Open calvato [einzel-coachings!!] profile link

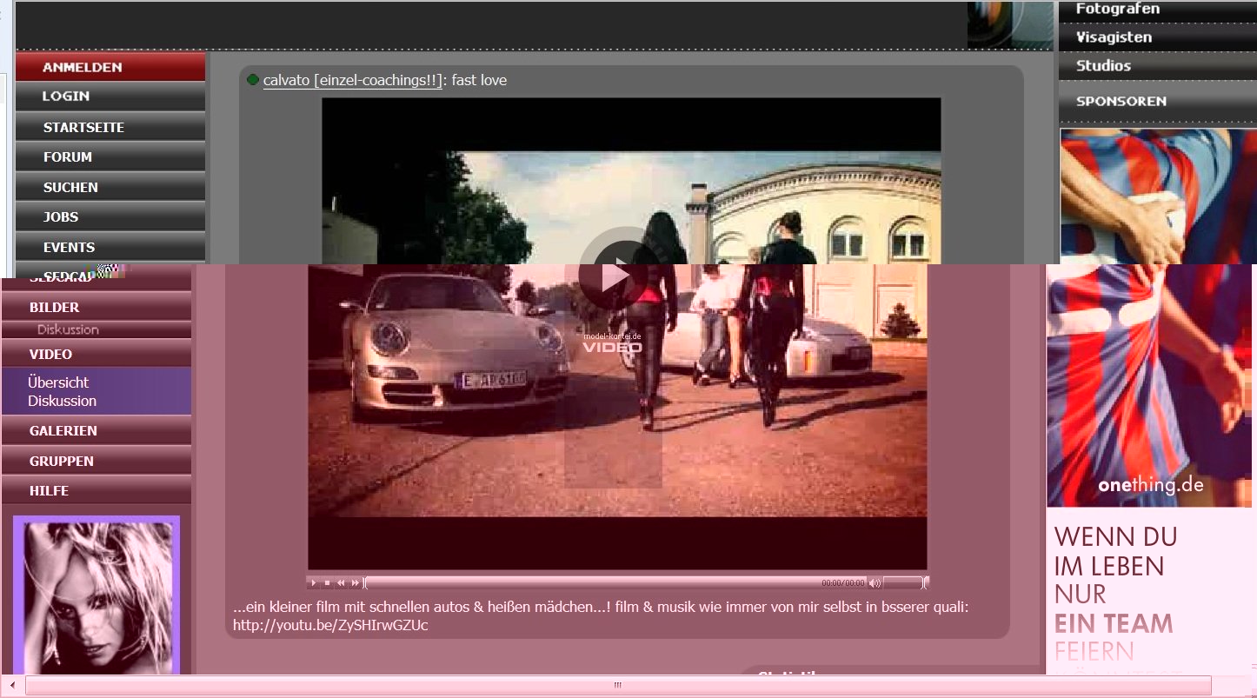coord(354,80)
